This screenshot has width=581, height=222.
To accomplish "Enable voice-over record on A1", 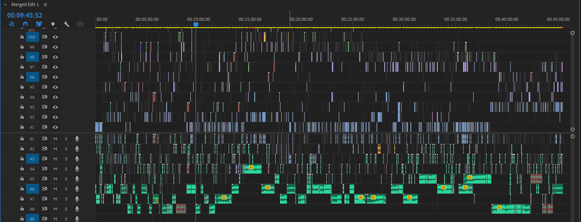I will tap(76, 139).
